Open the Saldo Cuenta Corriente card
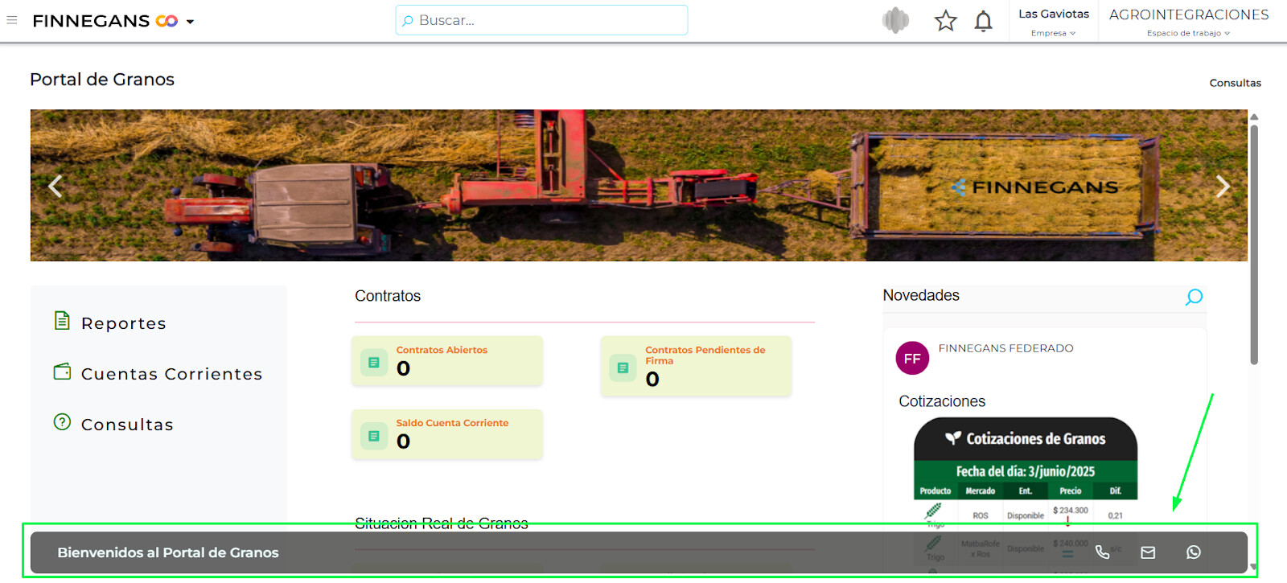The image size is (1287, 583). tap(447, 434)
